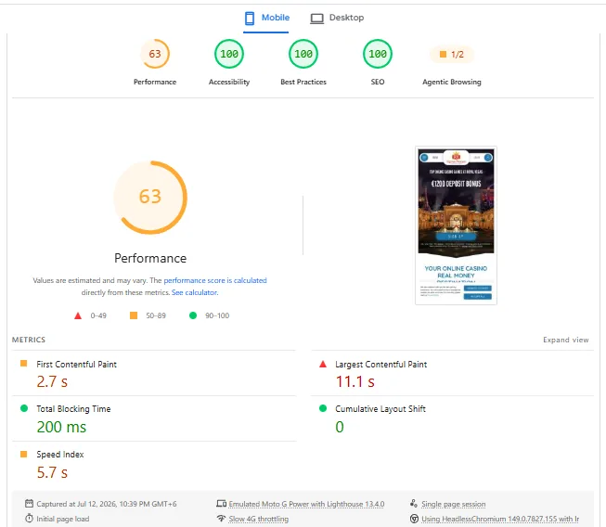
Task: Click the green circle 90–100 legend icon
Action: click(x=193, y=315)
